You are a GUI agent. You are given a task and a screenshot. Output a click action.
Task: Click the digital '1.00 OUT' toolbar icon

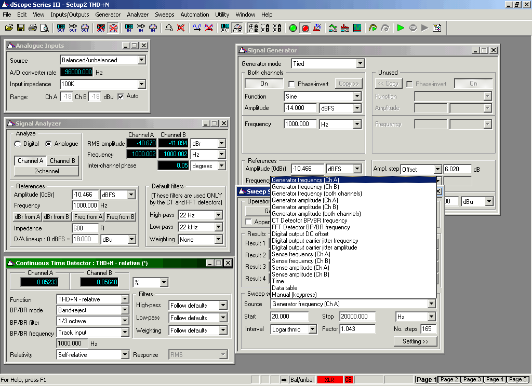[x=61, y=28]
